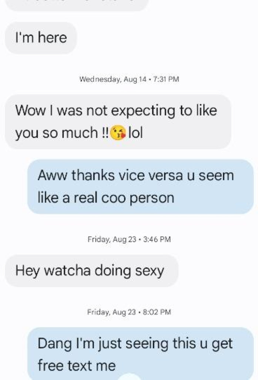Image resolution: width=258 pixels, height=380 pixels.
Task: Tap the kissing face emoji
Action: 118,133
